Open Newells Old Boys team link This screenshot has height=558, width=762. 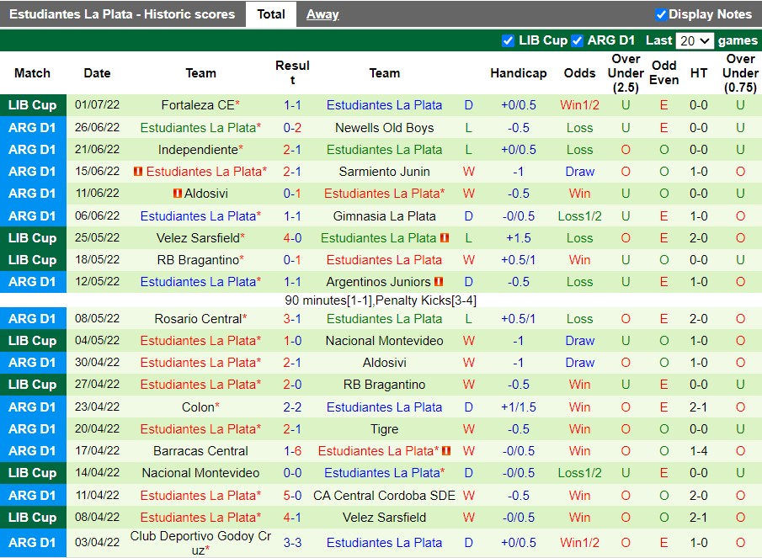coord(385,128)
